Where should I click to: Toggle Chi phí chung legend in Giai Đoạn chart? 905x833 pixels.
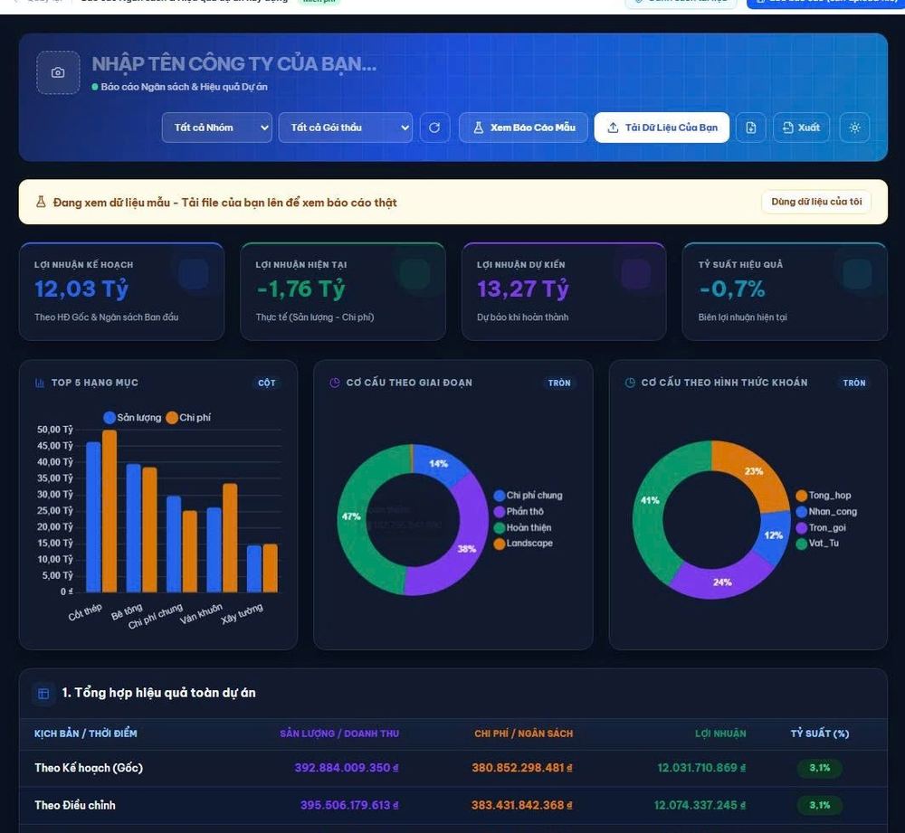pos(529,496)
